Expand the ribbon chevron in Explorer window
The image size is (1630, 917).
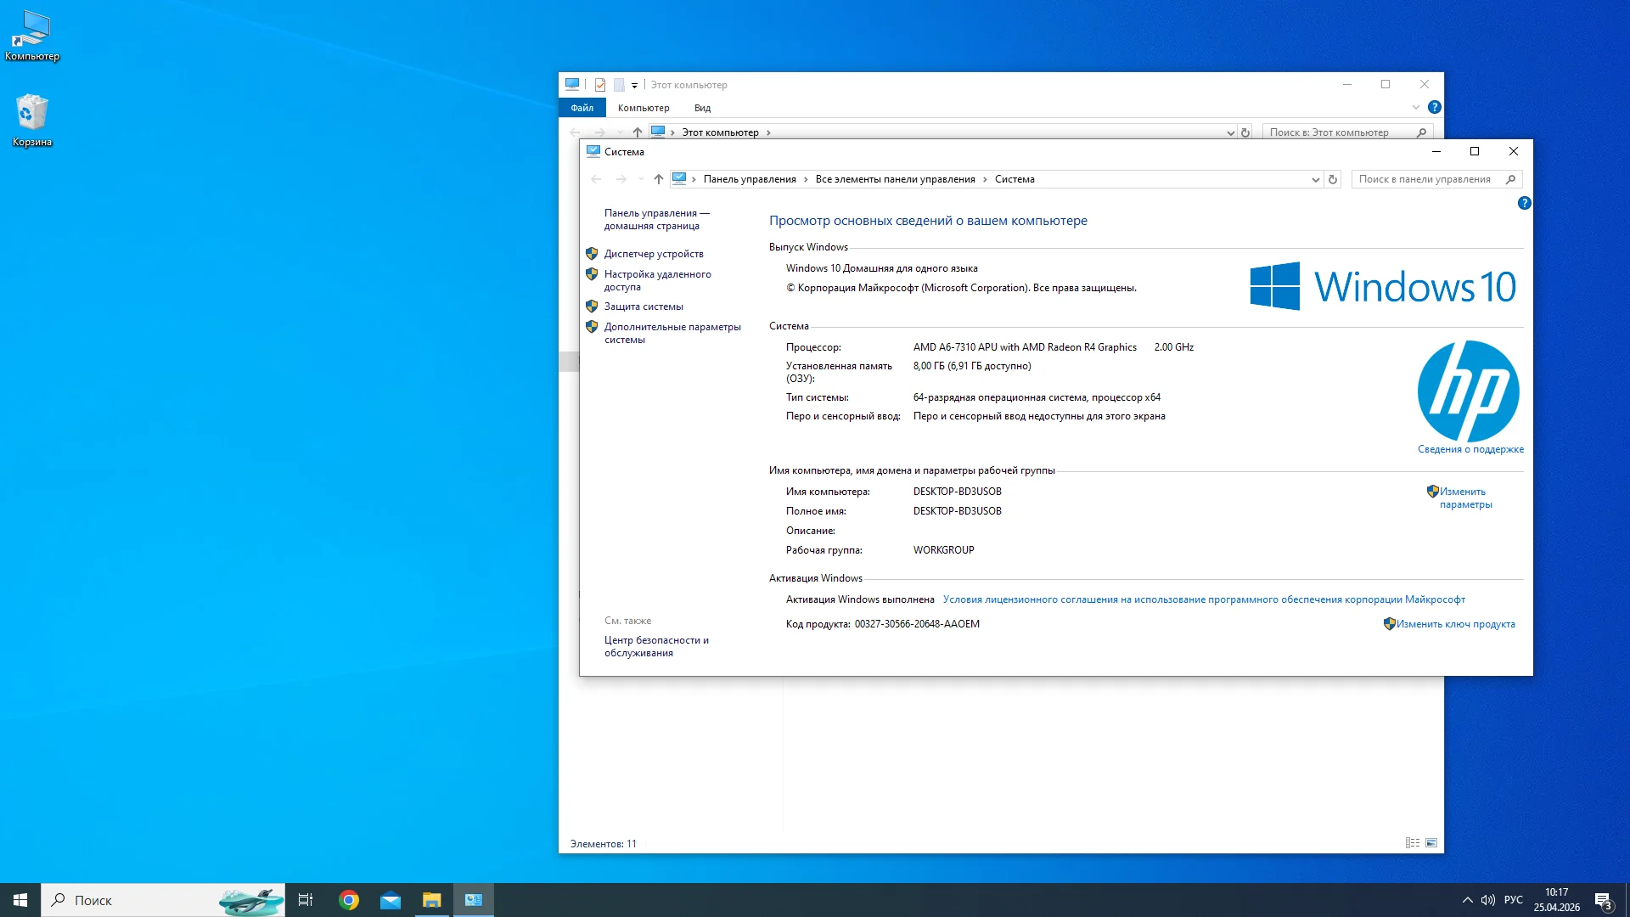[x=1415, y=107]
